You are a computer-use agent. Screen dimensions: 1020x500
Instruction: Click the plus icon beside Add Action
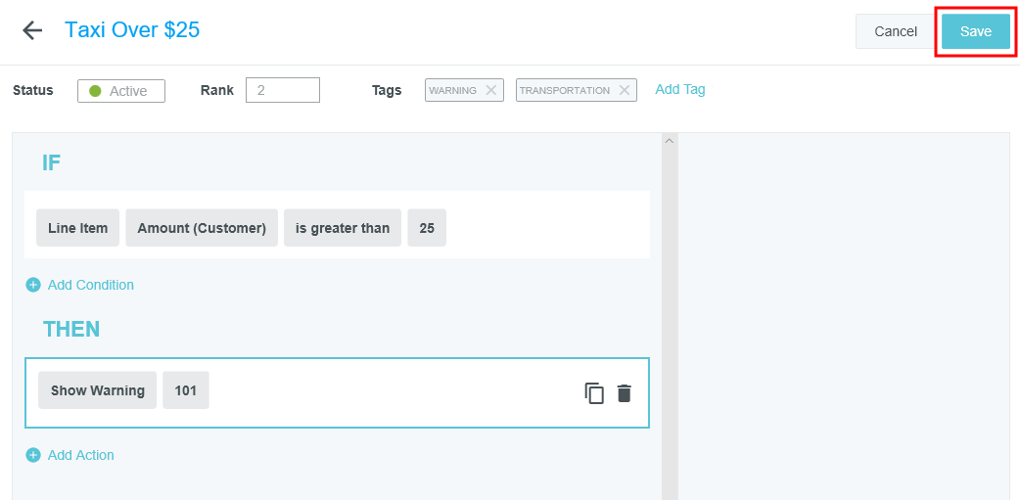click(33, 455)
